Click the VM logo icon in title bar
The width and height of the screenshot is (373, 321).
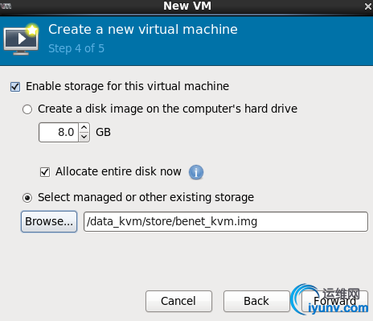click(6, 6)
